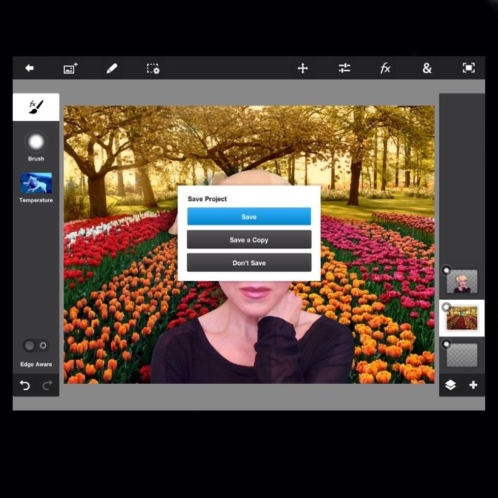
Task: Open the fx effects icon in top bar
Action: coord(386,68)
